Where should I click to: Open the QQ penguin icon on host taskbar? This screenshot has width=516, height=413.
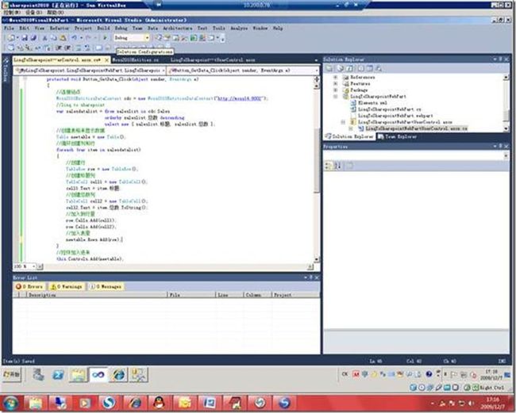pyautogui.click(x=159, y=403)
